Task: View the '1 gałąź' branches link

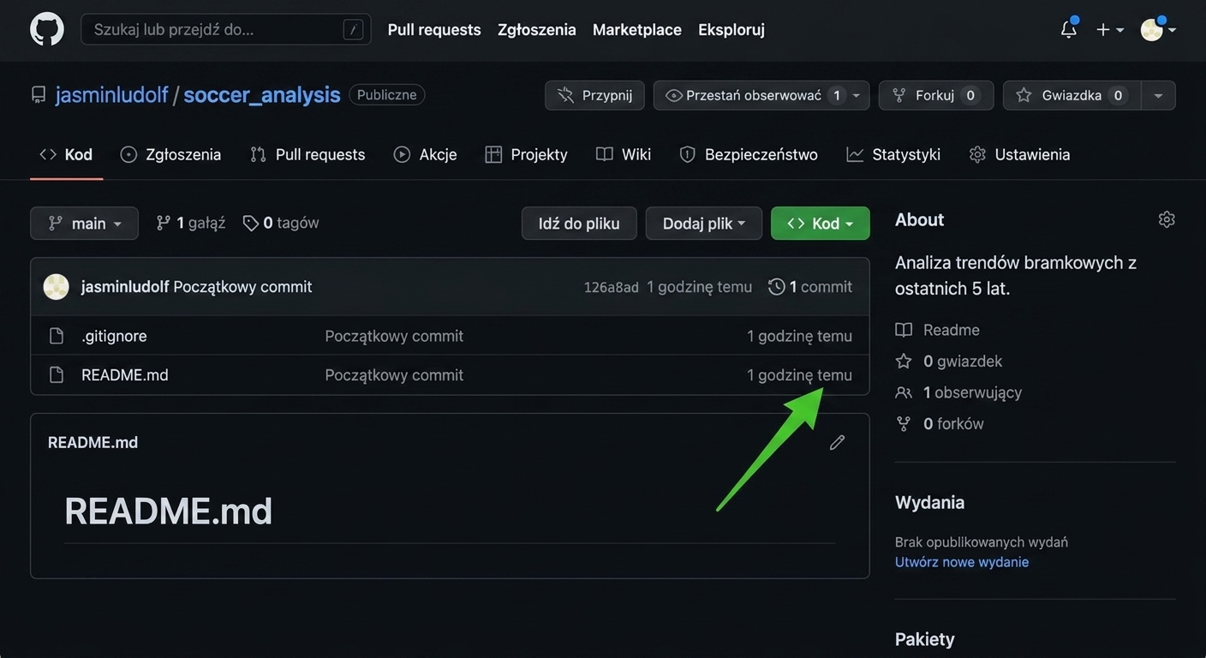Action: [x=190, y=223]
